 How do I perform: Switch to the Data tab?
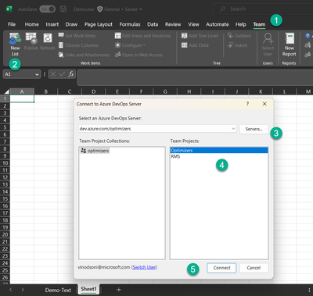153,24
